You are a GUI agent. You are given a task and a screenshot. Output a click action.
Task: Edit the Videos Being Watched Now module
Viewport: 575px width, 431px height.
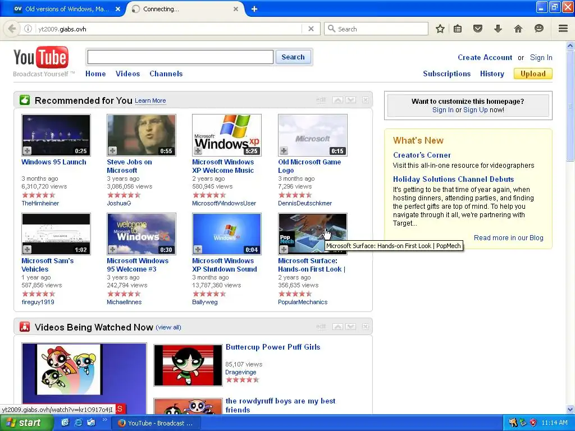click(321, 326)
